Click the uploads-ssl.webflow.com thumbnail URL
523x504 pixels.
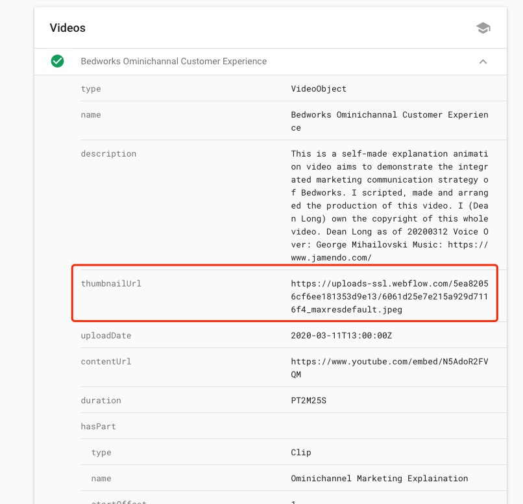(x=389, y=296)
